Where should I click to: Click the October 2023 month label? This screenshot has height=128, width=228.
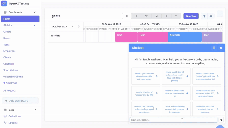59,26
